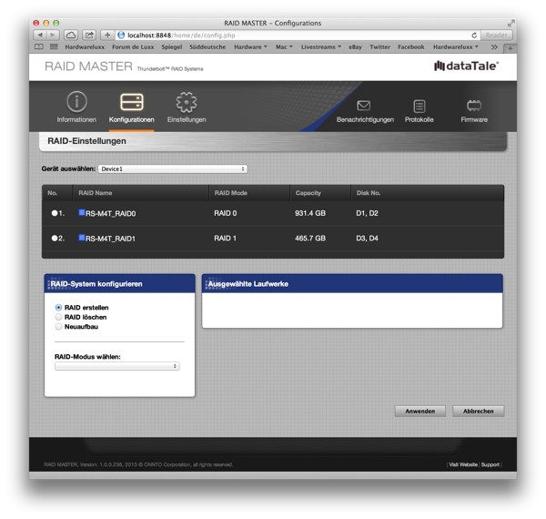Click the RAID Mode column header
Viewport: 546px width, 519px height.
pos(230,193)
